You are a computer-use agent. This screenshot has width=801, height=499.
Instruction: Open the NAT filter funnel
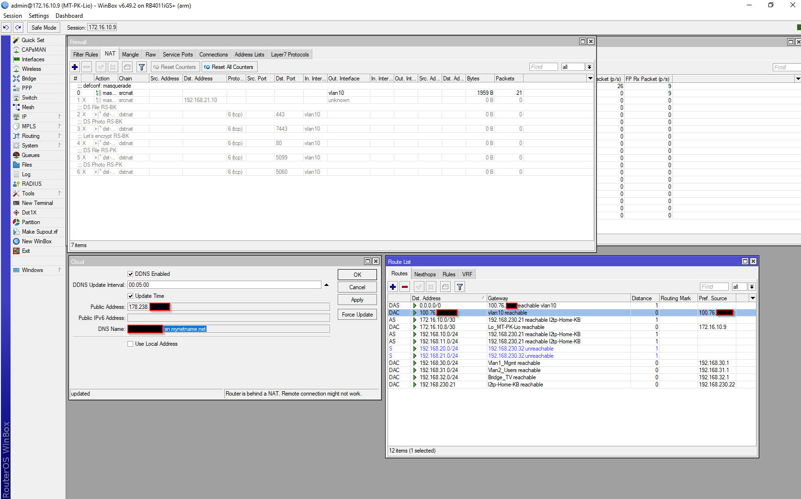coord(141,67)
